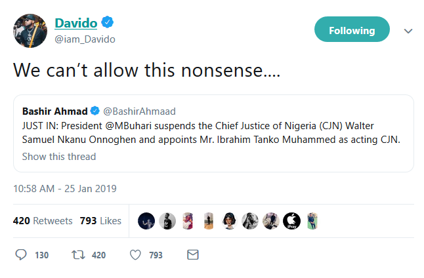View the 420 Retweets list

coord(43,221)
